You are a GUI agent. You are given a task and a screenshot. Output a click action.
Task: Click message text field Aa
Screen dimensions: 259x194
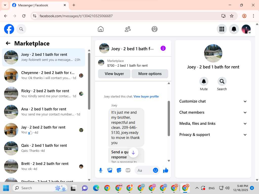[144, 170]
